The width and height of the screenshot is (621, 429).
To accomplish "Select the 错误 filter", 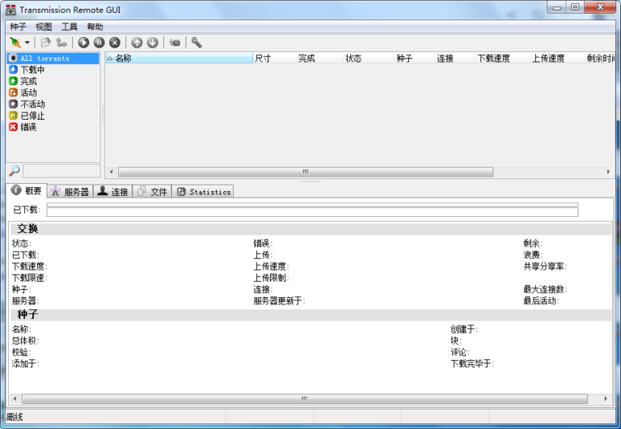I will tap(53, 127).
